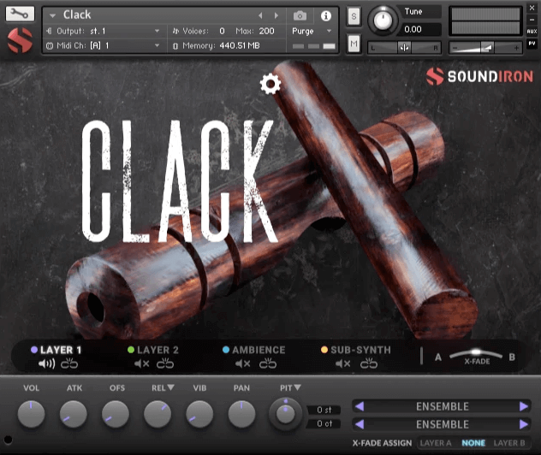Go to the previous instrument arrow
The width and height of the screenshot is (541, 455).
[x=260, y=15]
